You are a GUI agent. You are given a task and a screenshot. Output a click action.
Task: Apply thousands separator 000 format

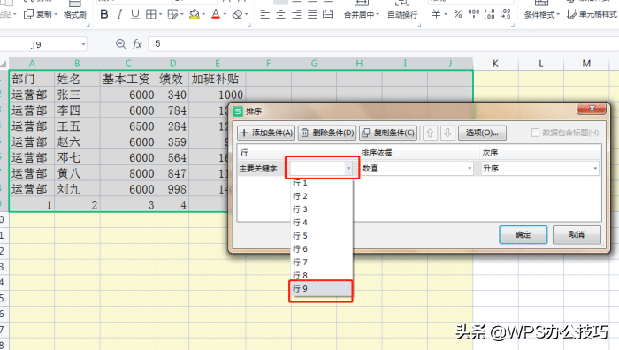[x=474, y=15]
